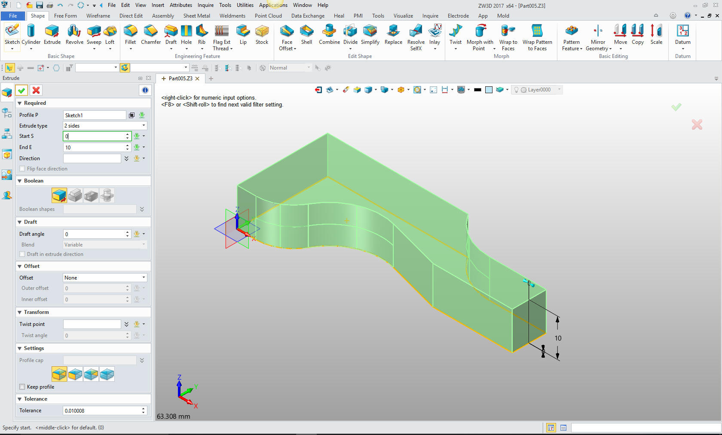722x435 pixels.
Task: Cancel the extrude with red X button
Action: [x=36, y=90]
